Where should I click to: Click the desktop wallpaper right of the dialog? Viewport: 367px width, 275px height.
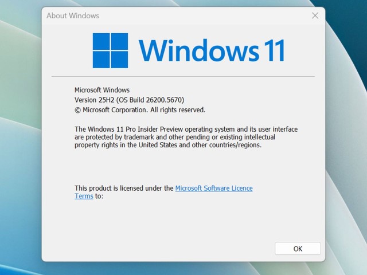(346, 143)
